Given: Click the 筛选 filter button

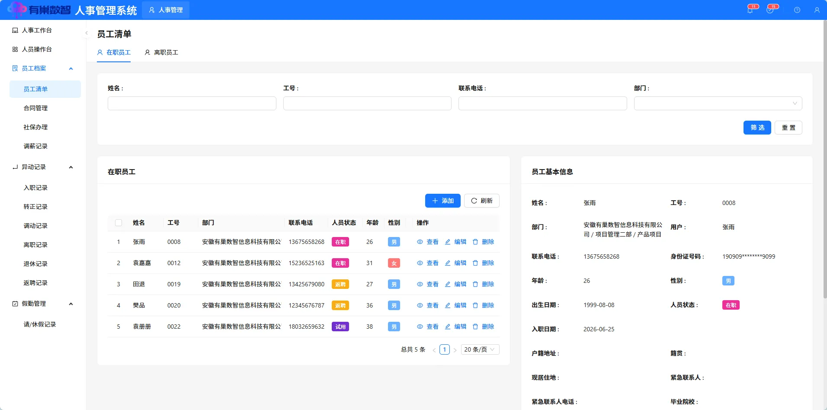Looking at the screenshot, I should [757, 128].
